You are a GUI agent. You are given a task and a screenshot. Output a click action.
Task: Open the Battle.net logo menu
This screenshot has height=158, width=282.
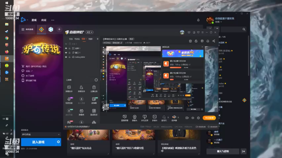coord(23,20)
